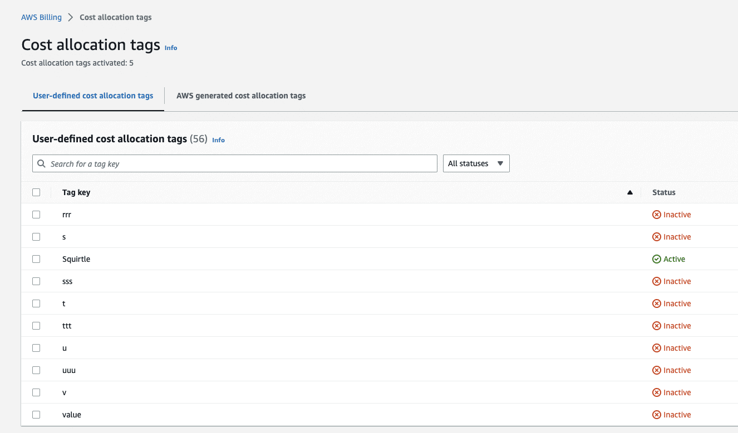Click the ttt tag key text
Screen dimensions: 738x433
pos(67,326)
